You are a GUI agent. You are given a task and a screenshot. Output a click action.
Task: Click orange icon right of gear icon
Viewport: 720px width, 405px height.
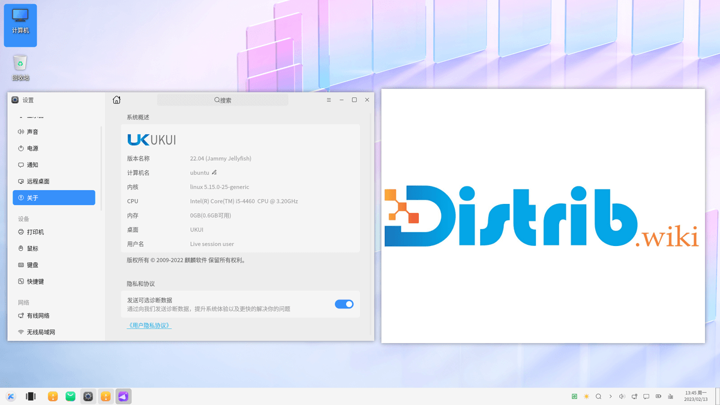tap(106, 397)
